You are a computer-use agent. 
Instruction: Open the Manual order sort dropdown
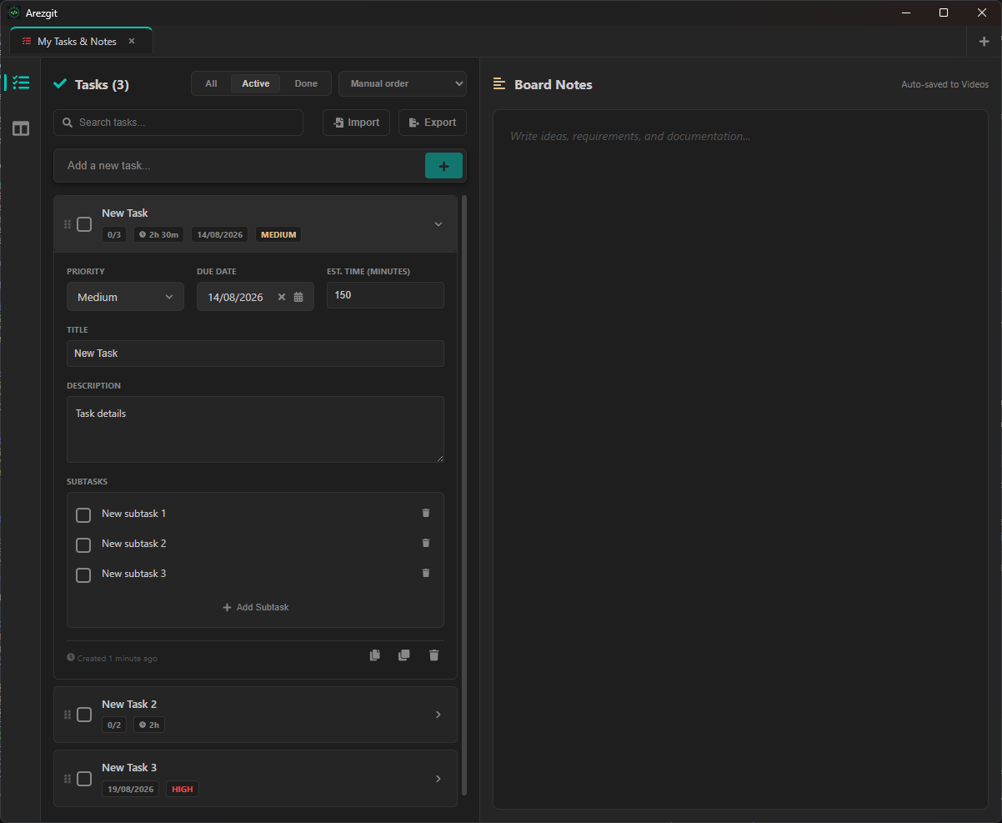(x=403, y=83)
